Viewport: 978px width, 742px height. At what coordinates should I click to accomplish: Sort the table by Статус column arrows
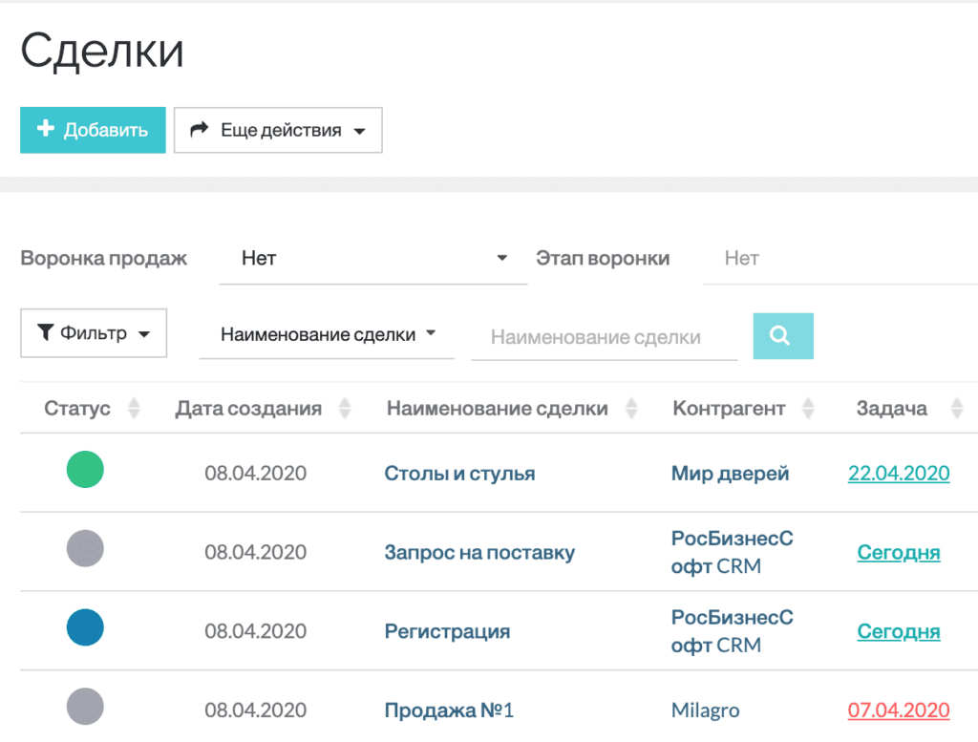coord(135,408)
